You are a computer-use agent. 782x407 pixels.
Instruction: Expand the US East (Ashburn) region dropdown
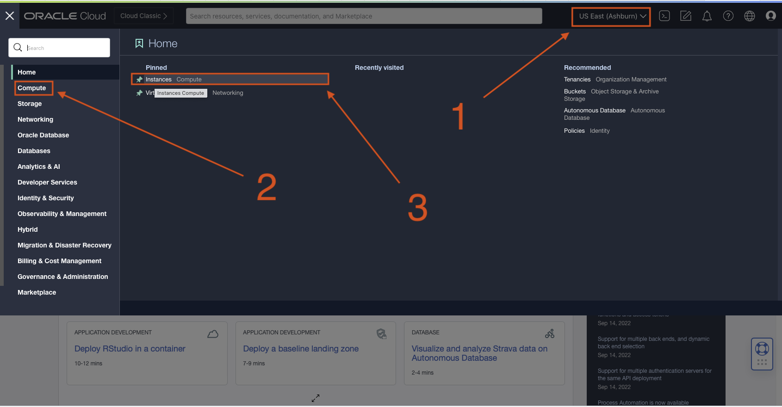[x=611, y=16]
